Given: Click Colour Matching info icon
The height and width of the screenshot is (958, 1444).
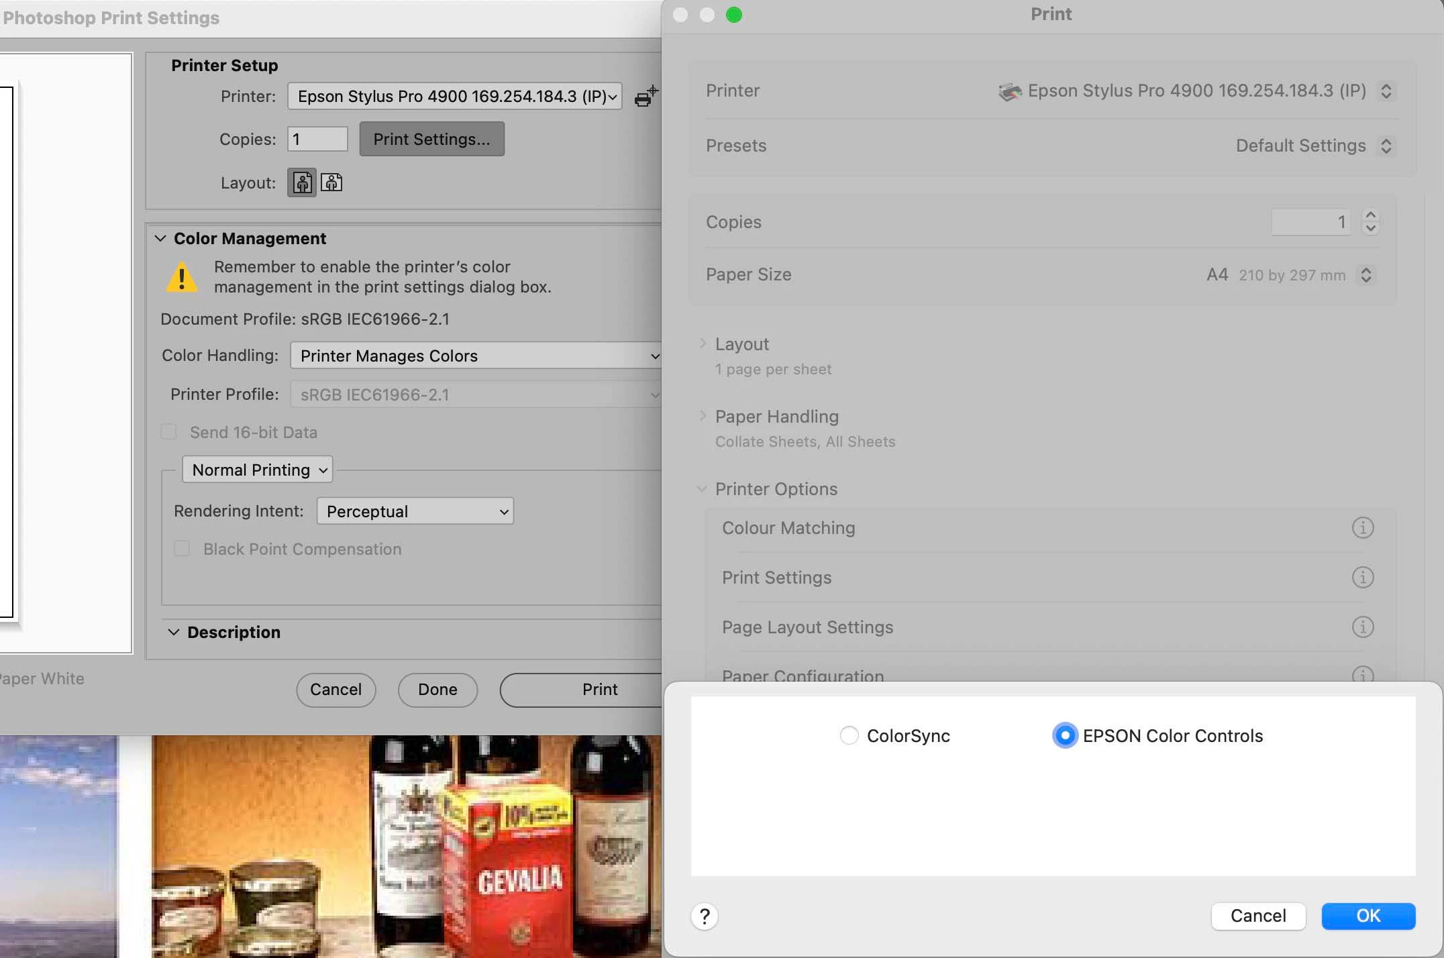Looking at the screenshot, I should tap(1362, 528).
